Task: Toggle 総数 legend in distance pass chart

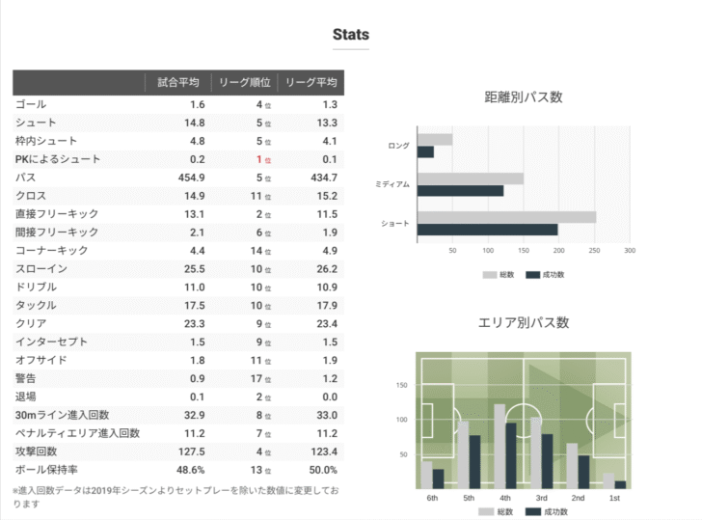Action: (499, 275)
